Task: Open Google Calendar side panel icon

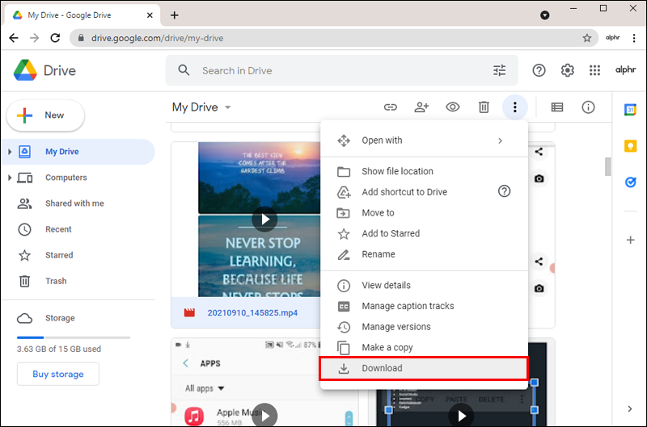Action: 631,110
